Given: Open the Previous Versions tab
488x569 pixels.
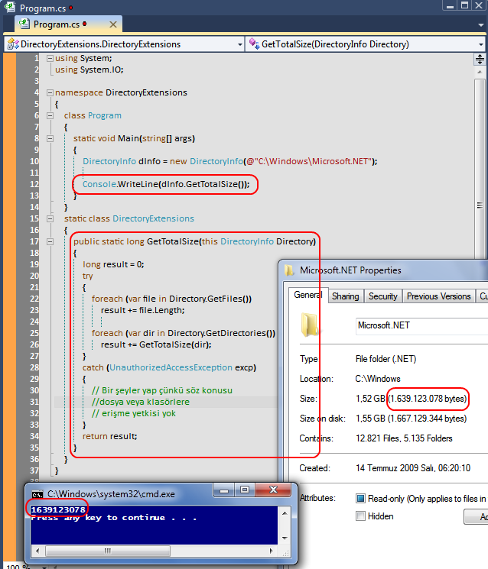Looking at the screenshot, I should pyautogui.click(x=438, y=296).
